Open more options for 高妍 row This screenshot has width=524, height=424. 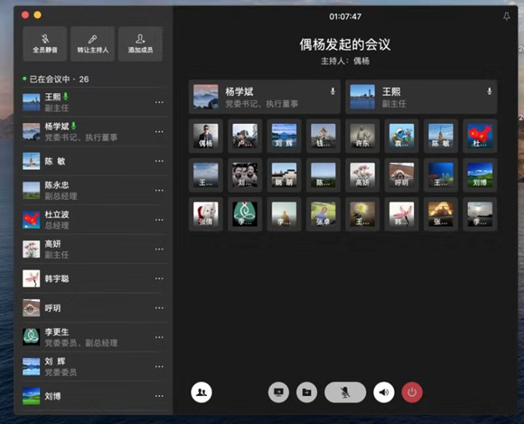pos(160,249)
